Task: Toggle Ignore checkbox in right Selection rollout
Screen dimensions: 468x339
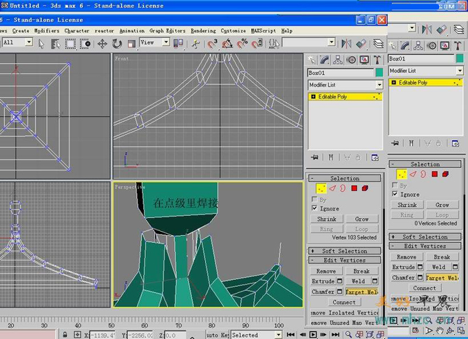Action: point(394,194)
